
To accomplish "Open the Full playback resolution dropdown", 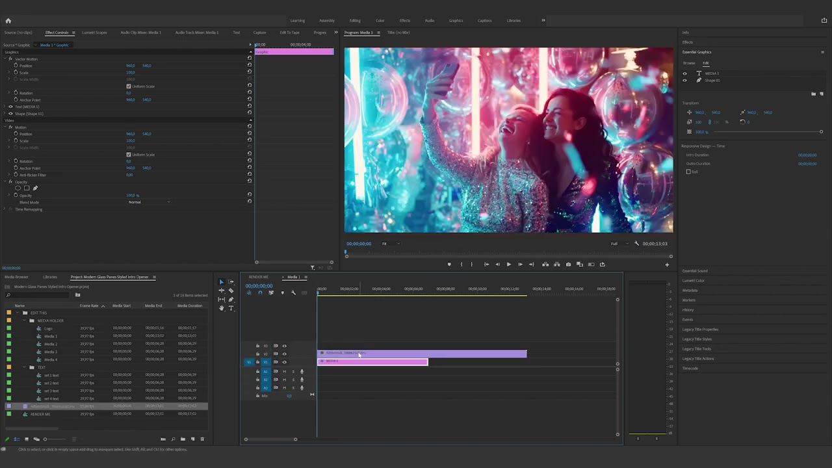I will pyautogui.click(x=619, y=244).
